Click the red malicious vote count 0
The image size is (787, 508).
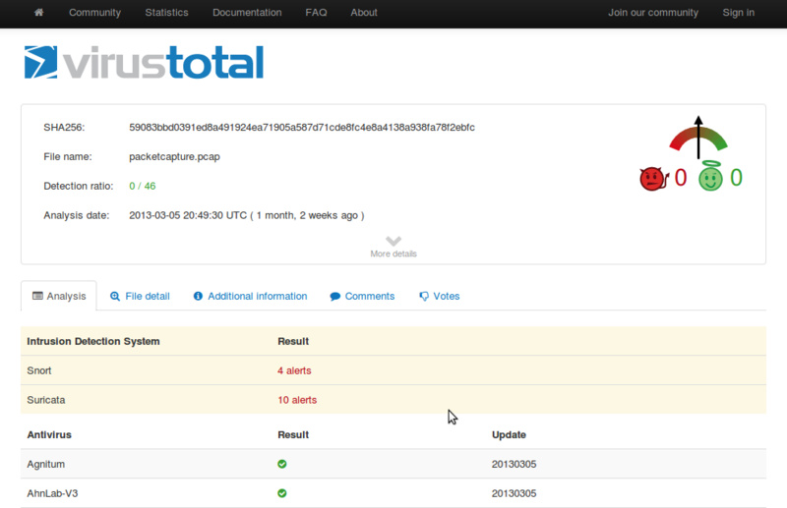681,178
